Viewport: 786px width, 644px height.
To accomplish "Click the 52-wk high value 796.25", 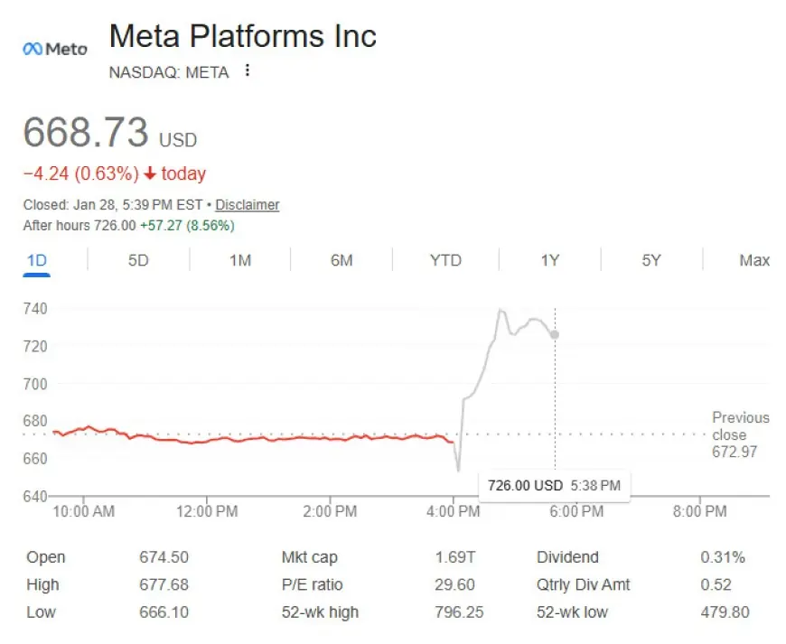I will click(459, 611).
